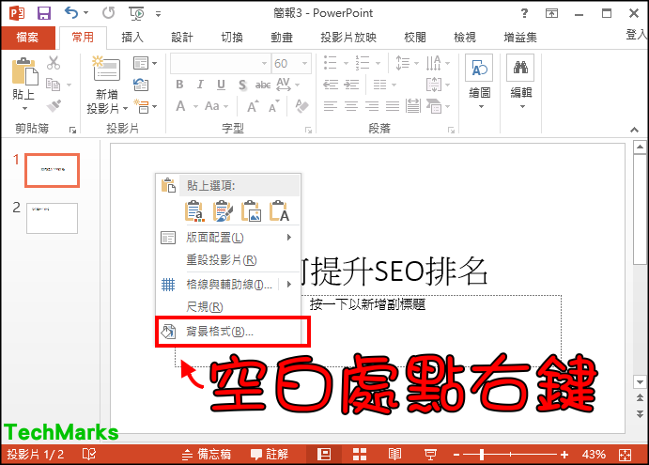649x465 pixels.
Task: Toggle center text alignment
Action: click(x=351, y=106)
